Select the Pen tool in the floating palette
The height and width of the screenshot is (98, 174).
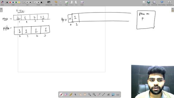pyautogui.click(x=61, y=94)
